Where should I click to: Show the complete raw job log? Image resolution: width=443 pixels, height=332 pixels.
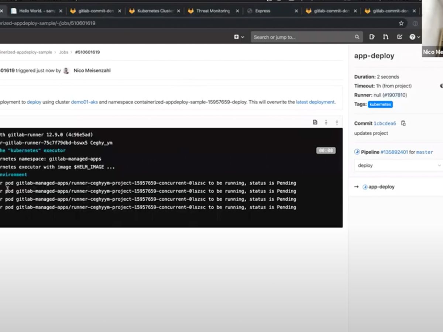(x=315, y=122)
